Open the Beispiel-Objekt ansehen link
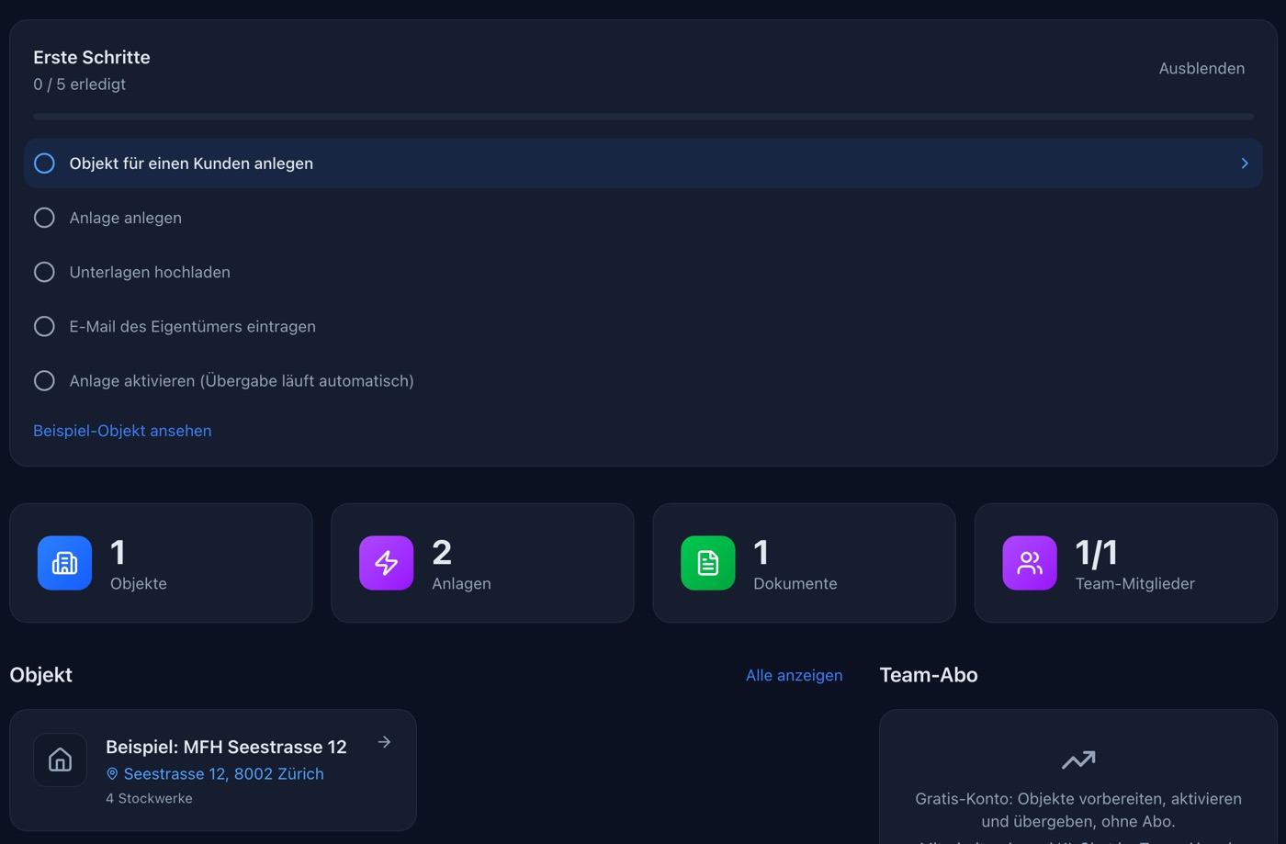1286x844 pixels. point(122,431)
